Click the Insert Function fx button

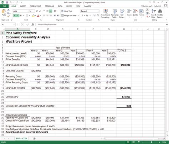click(x=33, y=25)
